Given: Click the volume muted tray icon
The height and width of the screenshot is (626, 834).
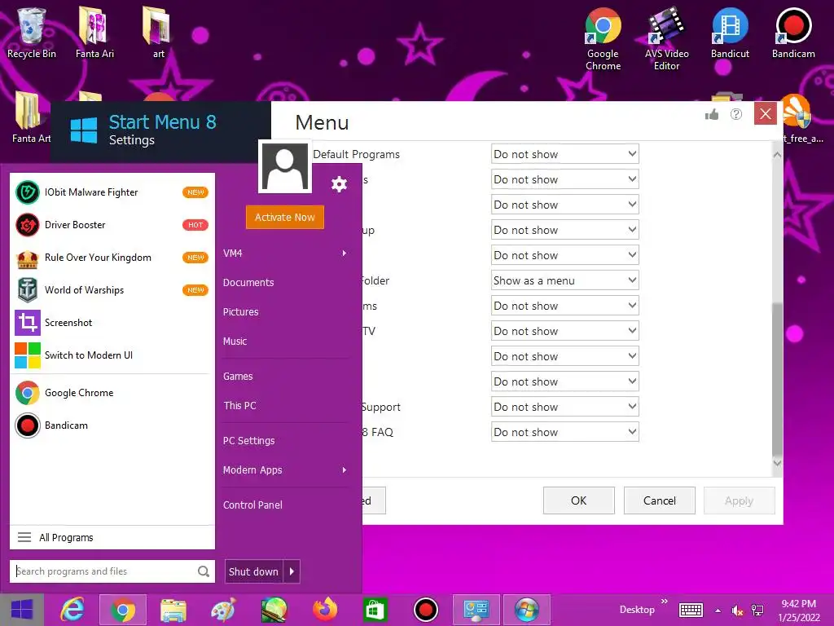Looking at the screenshot, I should click(x=737, y=611).
